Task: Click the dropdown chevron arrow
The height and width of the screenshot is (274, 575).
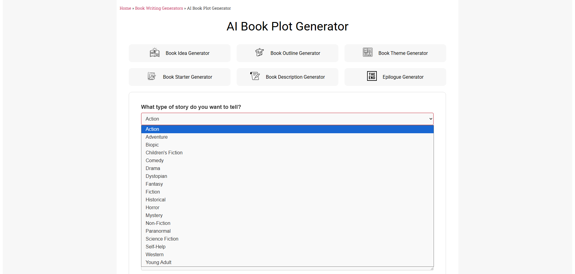Action: pos(430,119)
